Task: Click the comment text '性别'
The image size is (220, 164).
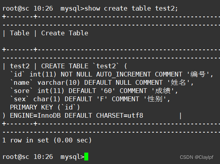Action: point(155,99)
